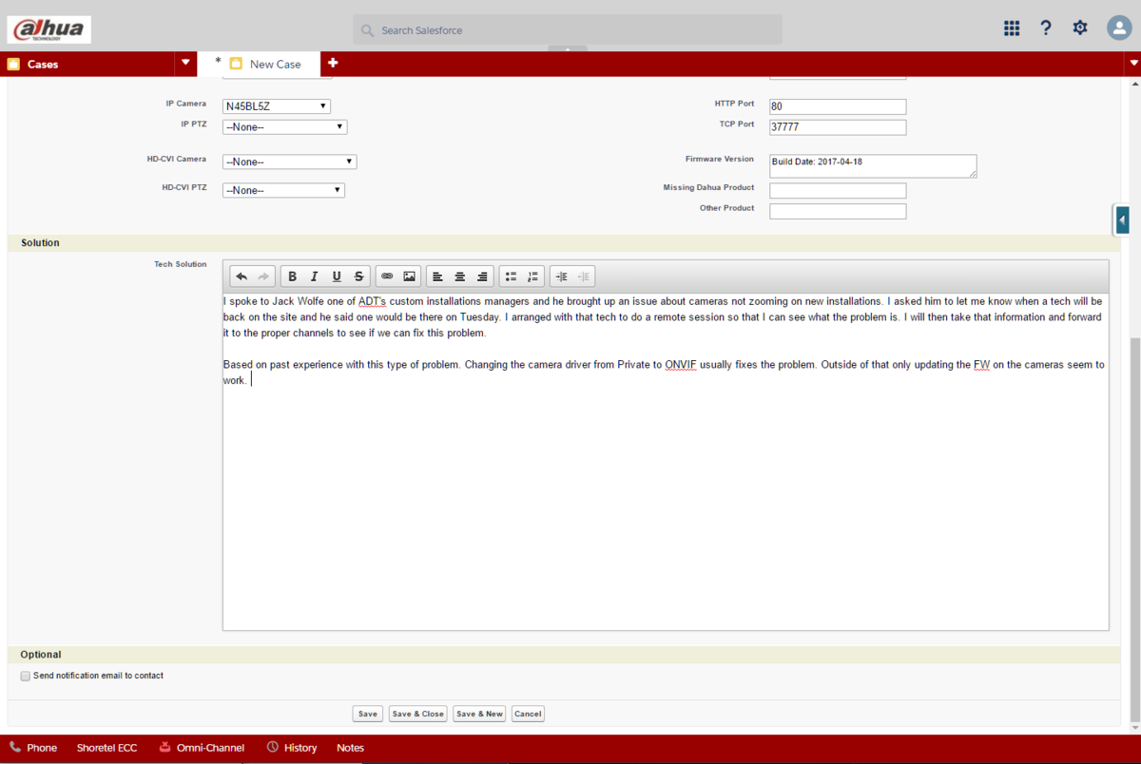
Task: Enable Send notification email to contact
Action: click(26, 677)
